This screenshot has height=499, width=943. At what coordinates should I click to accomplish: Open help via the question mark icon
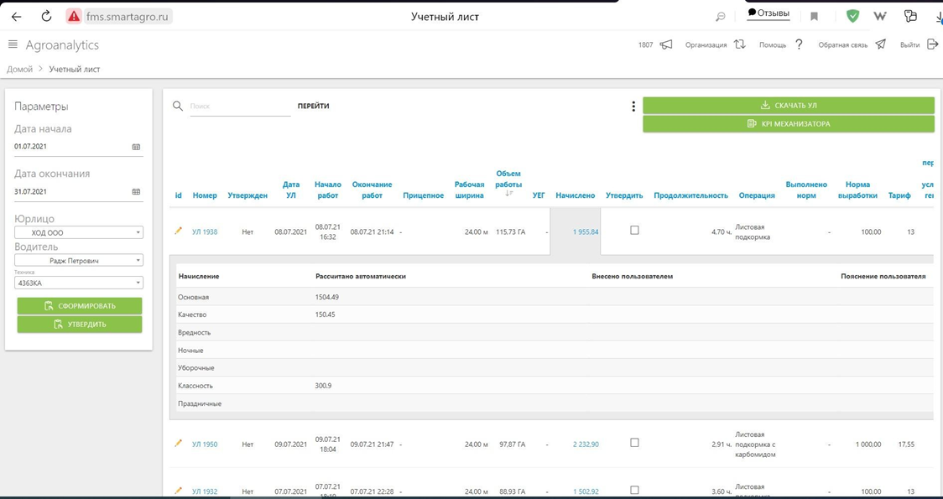(799, 44)
